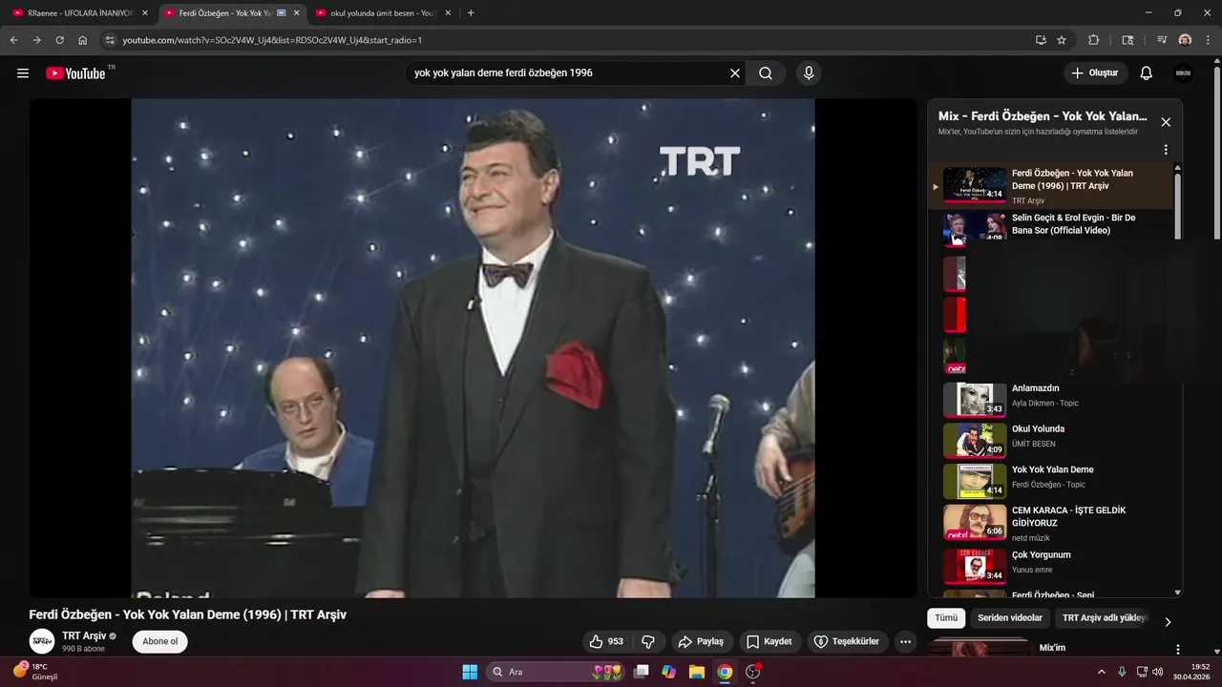This screenshot has width=1222, height=687.
Task: Open YouTube notifications bell
Action: pos(1147,73)
